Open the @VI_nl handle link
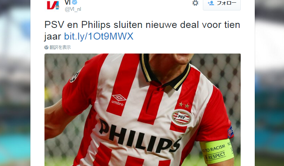This screenshot has width=284, height=166. [73, 9]
